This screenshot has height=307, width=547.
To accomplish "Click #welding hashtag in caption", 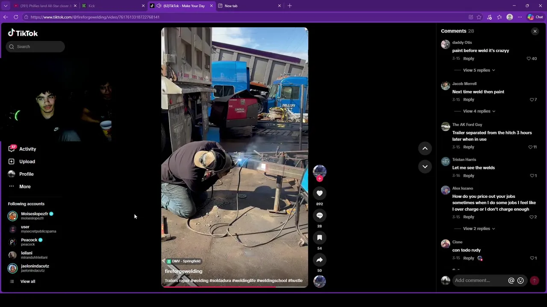I will point(200,281).
